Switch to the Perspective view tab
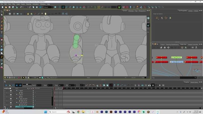Screen dimensions: 203x114 142,11
